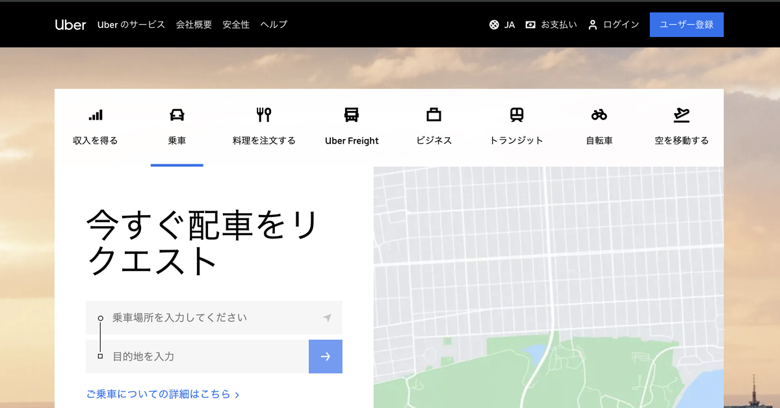The height and width of the screenshot is (408, 780).
Task: Click the payment wallet icon
Action: click(530, 25)
